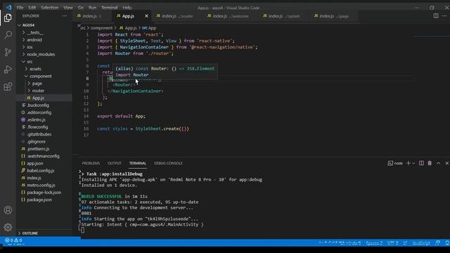
Task: Maximize the panel with up chevron
Action: pyautogui.click(x=438, y=163)
